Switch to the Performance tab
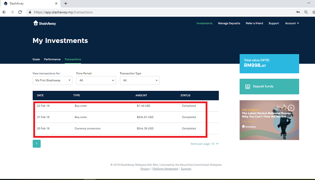Screen dimensions: 315x180 tap(52, 60)
